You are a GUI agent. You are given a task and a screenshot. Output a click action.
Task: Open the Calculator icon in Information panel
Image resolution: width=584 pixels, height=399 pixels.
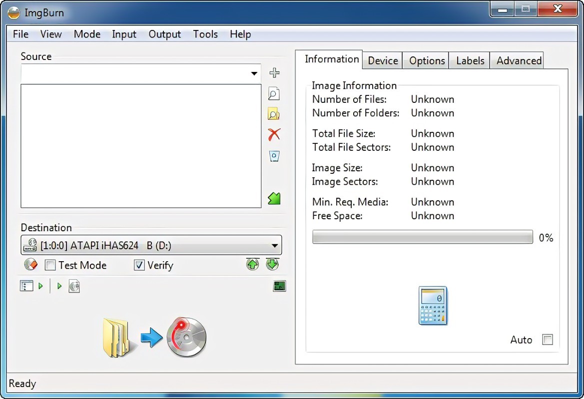click(432, 305)
